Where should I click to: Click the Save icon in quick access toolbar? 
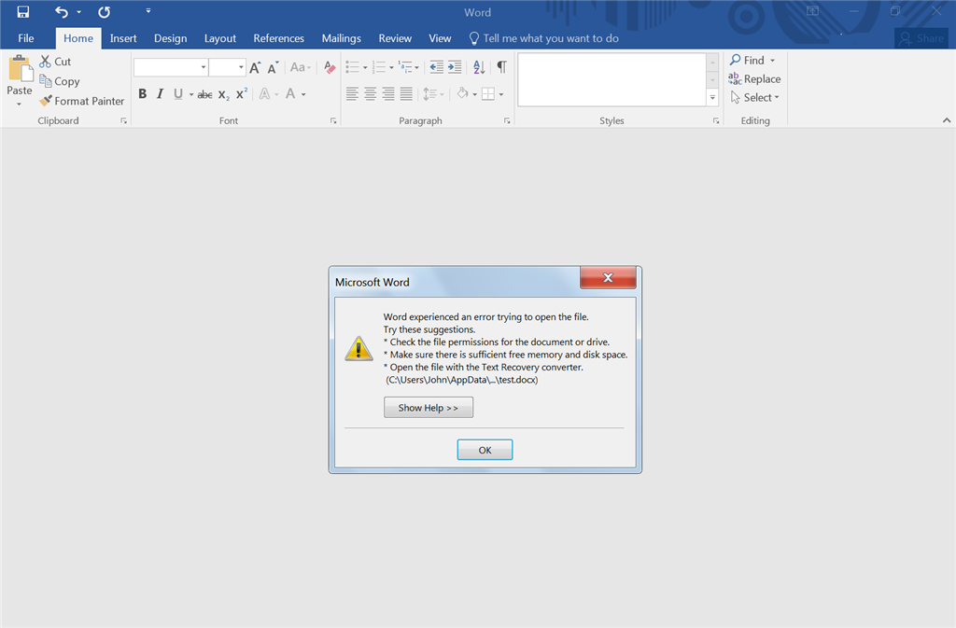coord(23,11)
